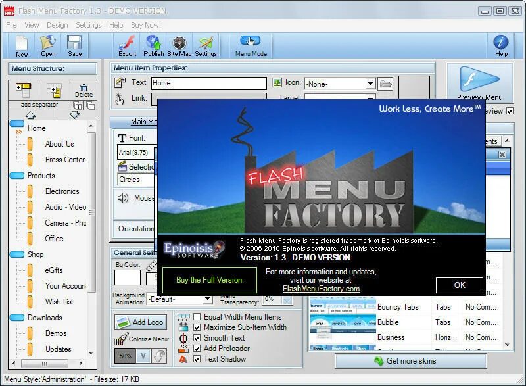Open the Icon -None- dropdown
This screenshot has width=526, height=386.
[370, 84]
